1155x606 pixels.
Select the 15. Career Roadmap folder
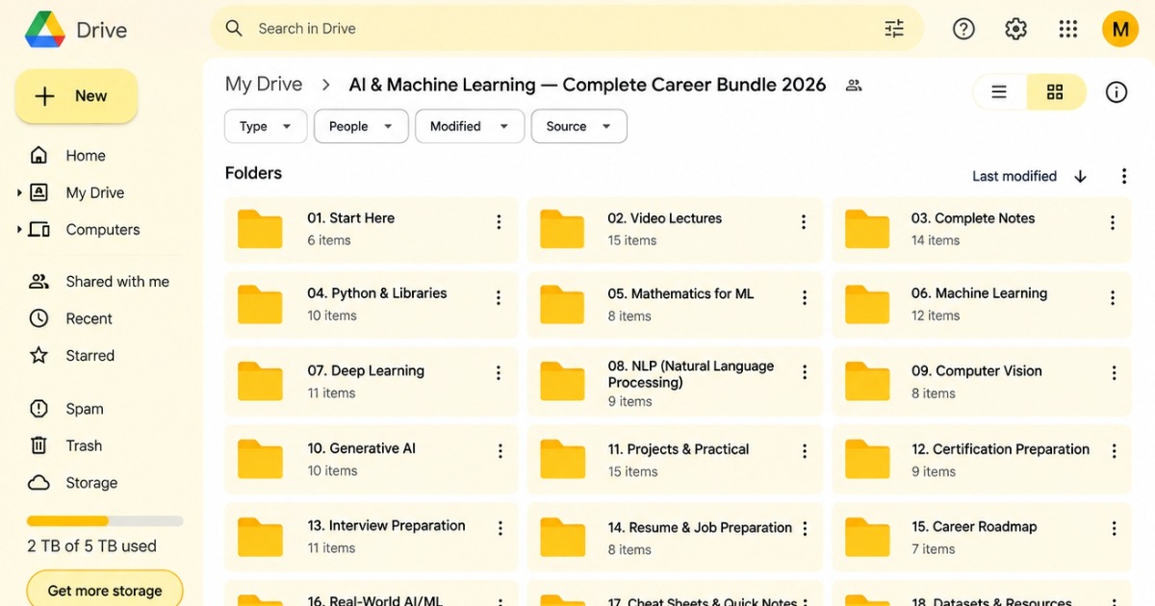tap(982, 537)
